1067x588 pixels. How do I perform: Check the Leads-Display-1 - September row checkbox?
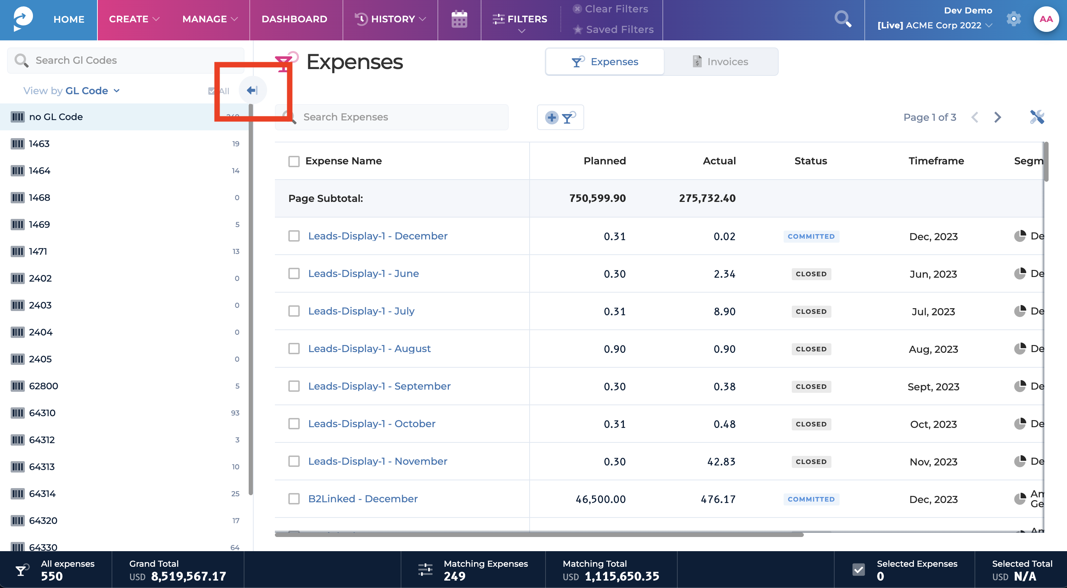pyautogui.click(x=294, y=386)
